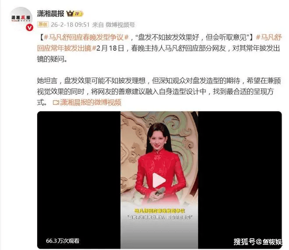Click the yellow video title caption
The image size is (289, 250).
[159, 211]
